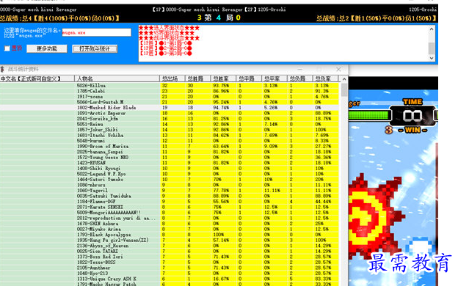Select row 1572-Young Geese NEO
The height and width of the screenshot is (286, 458).
click(170, 158)
